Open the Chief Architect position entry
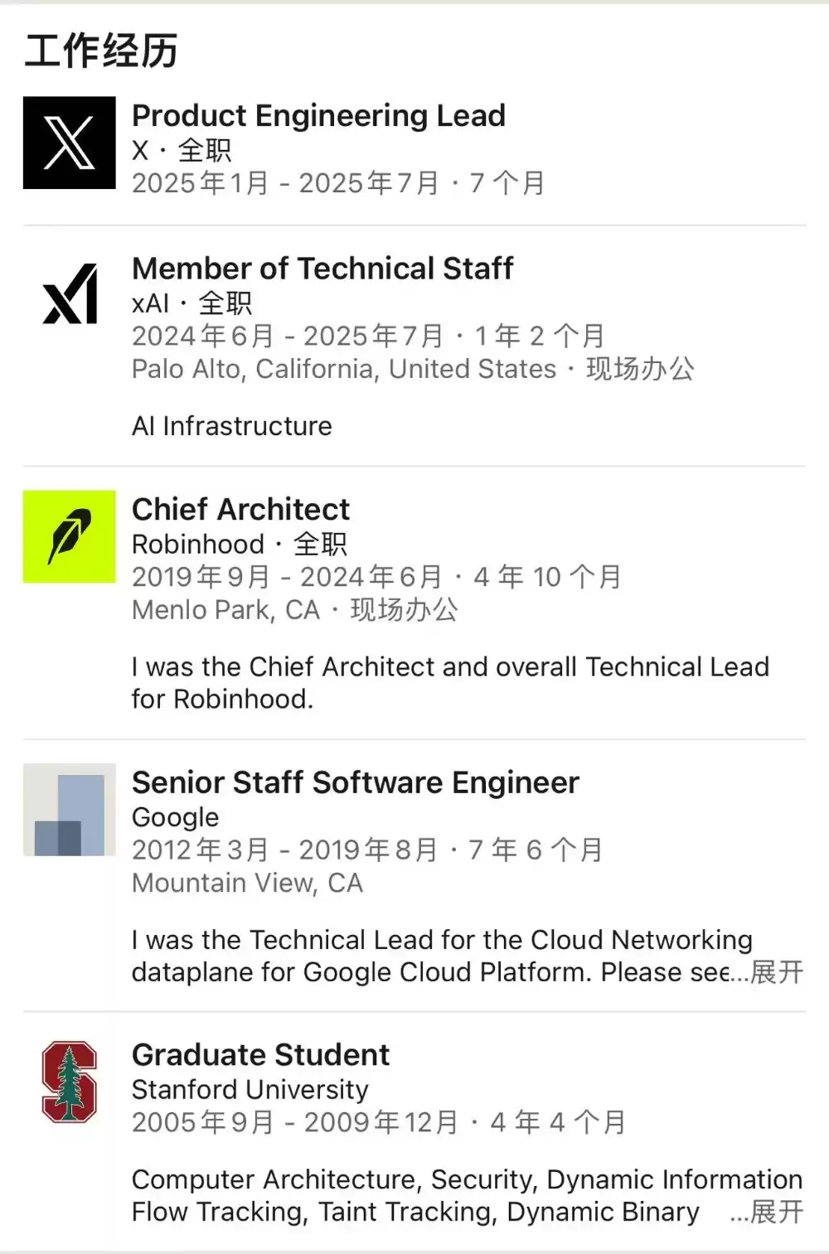 [x=240, y=509]
